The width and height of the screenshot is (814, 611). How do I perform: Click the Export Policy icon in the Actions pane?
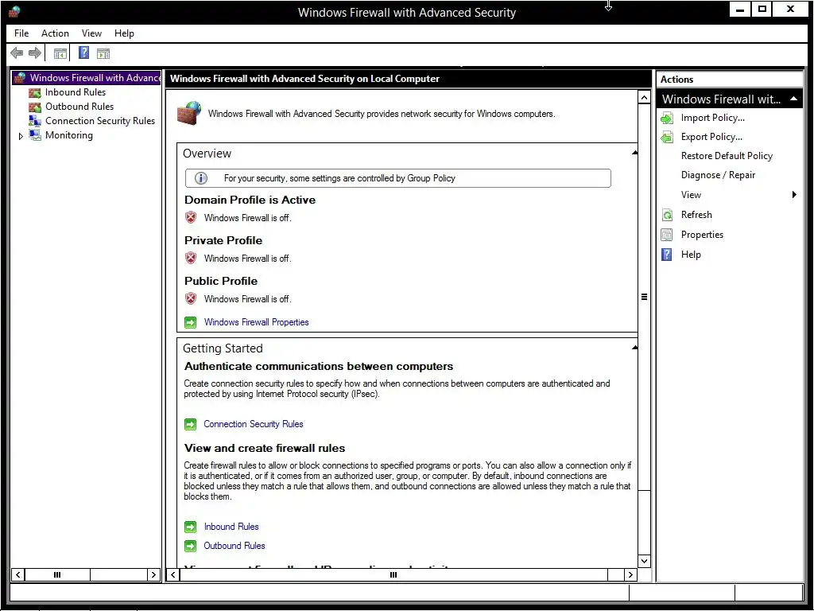pyautogui.click(x=667, y=137)
